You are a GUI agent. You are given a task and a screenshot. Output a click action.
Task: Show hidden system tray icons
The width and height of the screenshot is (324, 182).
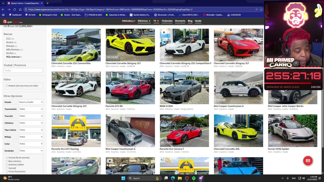coord(282,178)
